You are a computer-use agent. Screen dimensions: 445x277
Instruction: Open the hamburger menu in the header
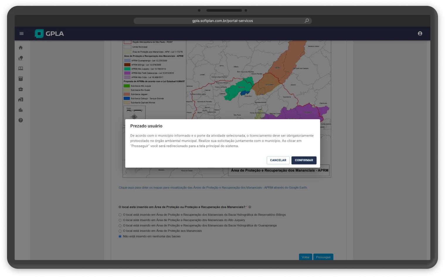(x=21, y=34)
